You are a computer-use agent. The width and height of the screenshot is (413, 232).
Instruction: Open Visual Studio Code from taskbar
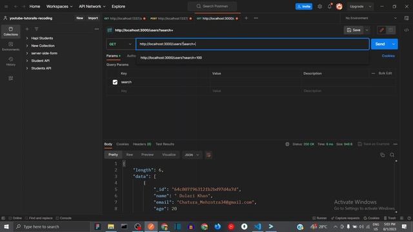tap(257, 226)
